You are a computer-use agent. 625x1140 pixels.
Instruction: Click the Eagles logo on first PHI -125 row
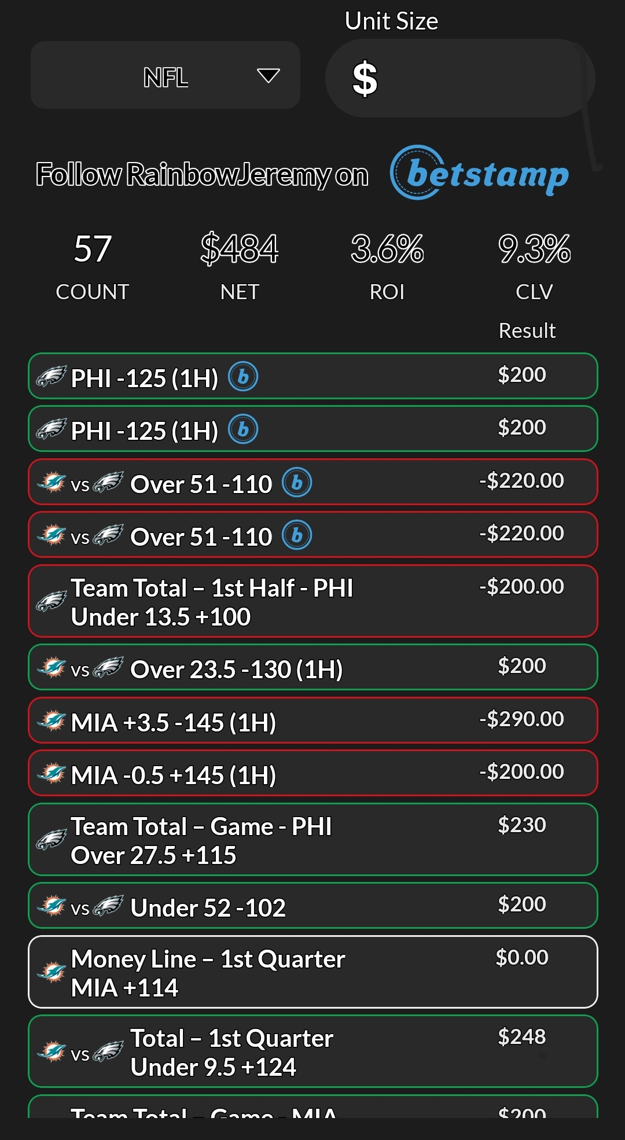coord(52,377)
